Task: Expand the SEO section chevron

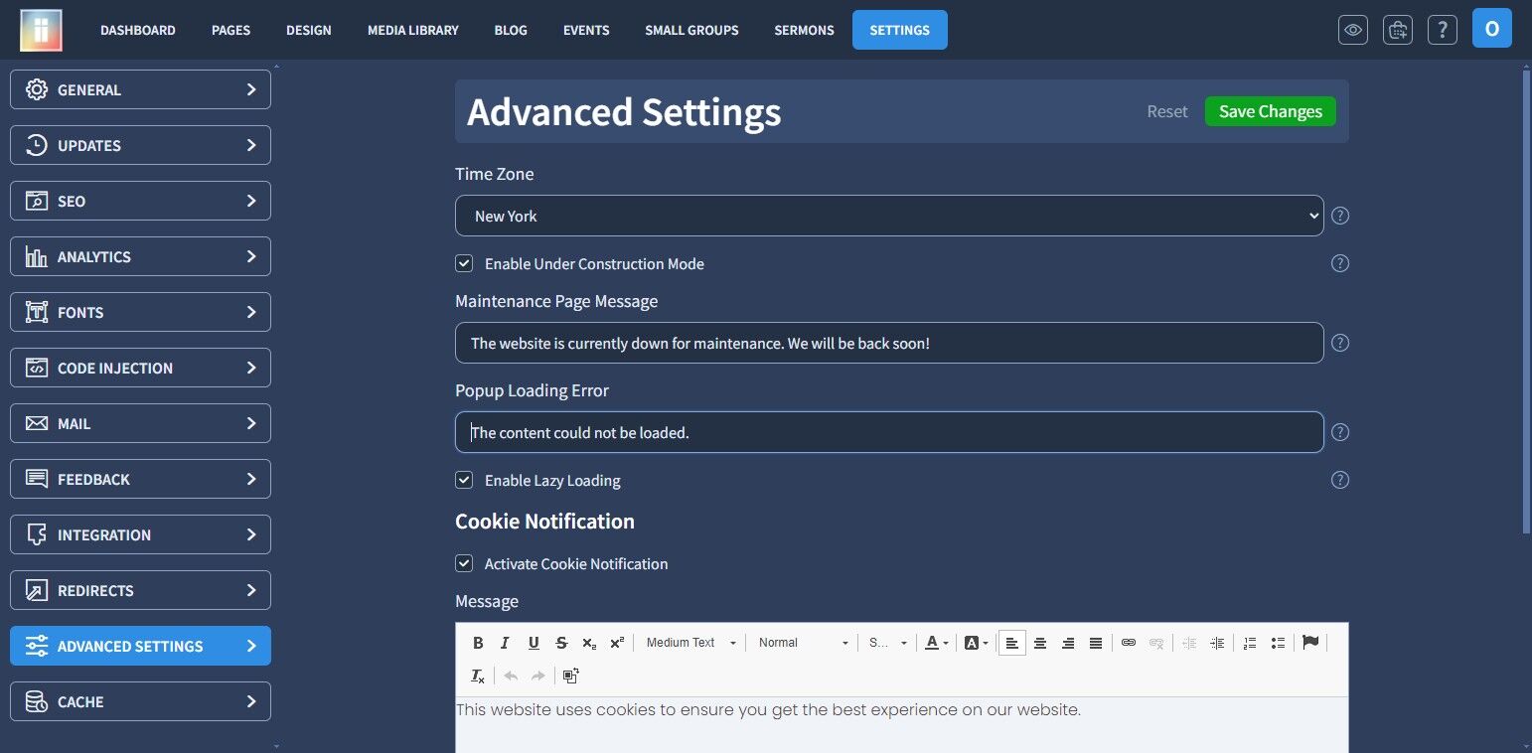Action: (x=251, y=201)
